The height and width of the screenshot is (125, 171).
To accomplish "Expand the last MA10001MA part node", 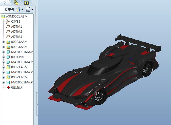I will 3,82.
